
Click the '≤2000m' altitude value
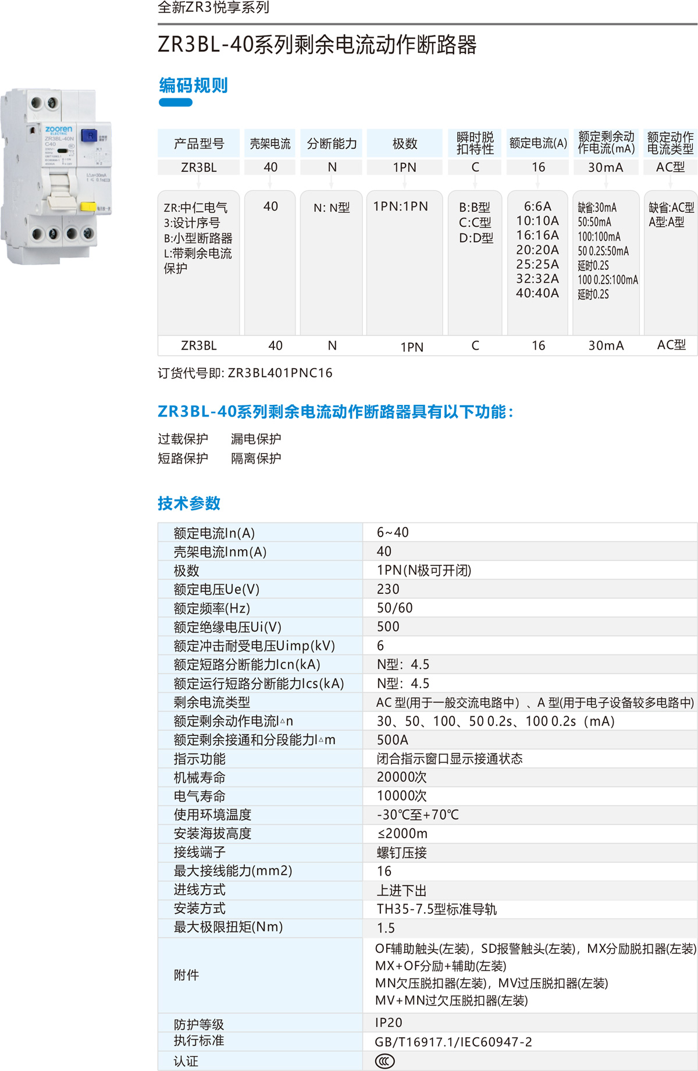coord(403,834)
